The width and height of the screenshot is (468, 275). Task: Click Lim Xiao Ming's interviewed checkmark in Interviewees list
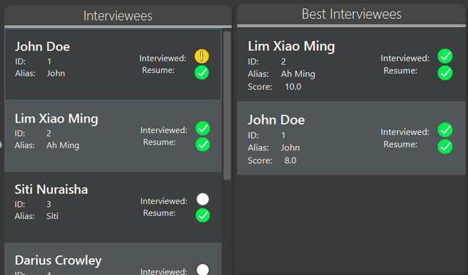click(202, 128)
